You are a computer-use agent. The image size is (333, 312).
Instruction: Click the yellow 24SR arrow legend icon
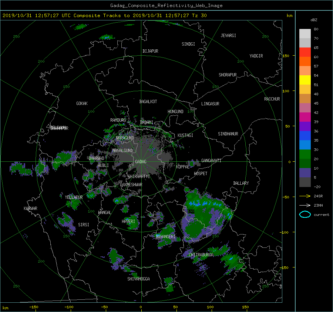click(305, 196)
